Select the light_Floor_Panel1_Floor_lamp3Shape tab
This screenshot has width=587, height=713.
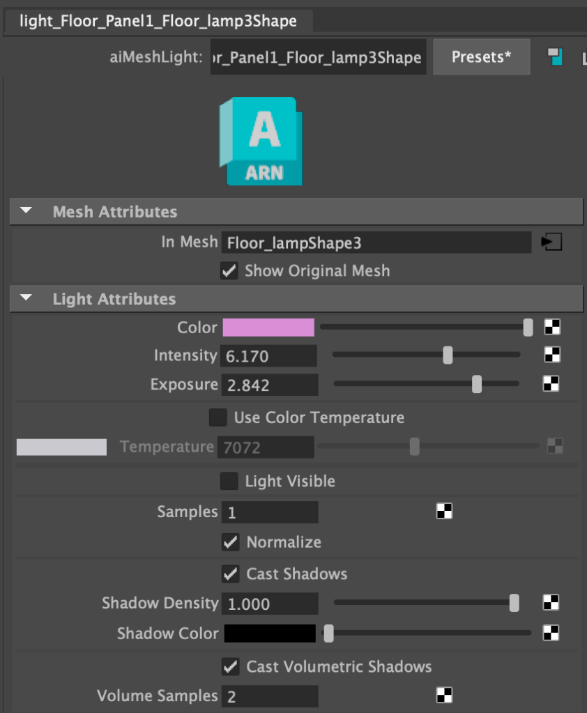click(158, 22)
